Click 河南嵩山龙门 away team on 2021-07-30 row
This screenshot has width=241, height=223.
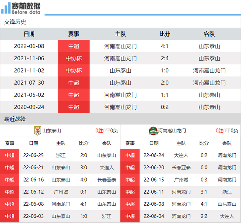click(x=209, y=83)
